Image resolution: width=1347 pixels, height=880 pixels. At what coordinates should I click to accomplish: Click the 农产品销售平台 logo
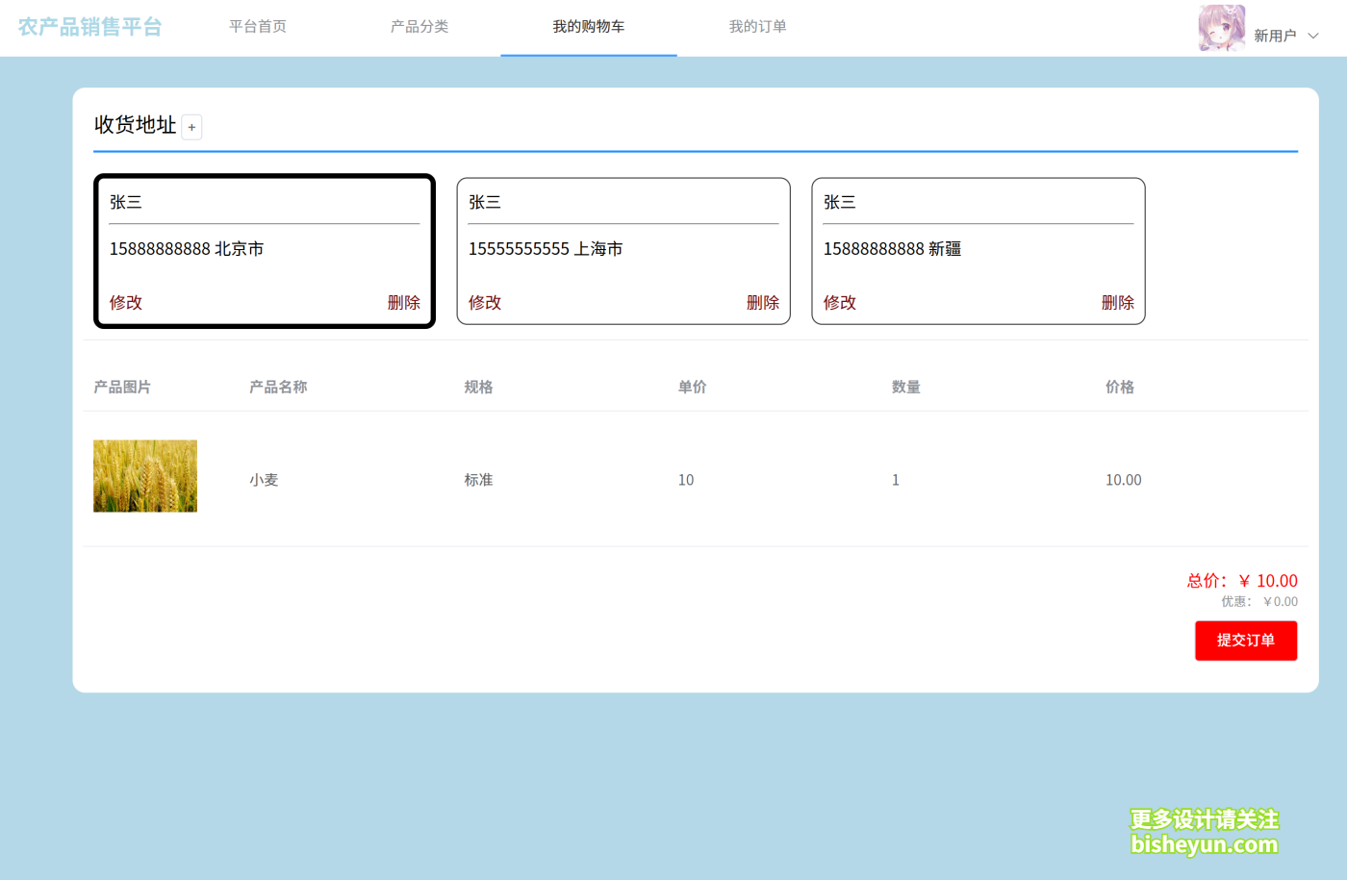tap(89, 28)
